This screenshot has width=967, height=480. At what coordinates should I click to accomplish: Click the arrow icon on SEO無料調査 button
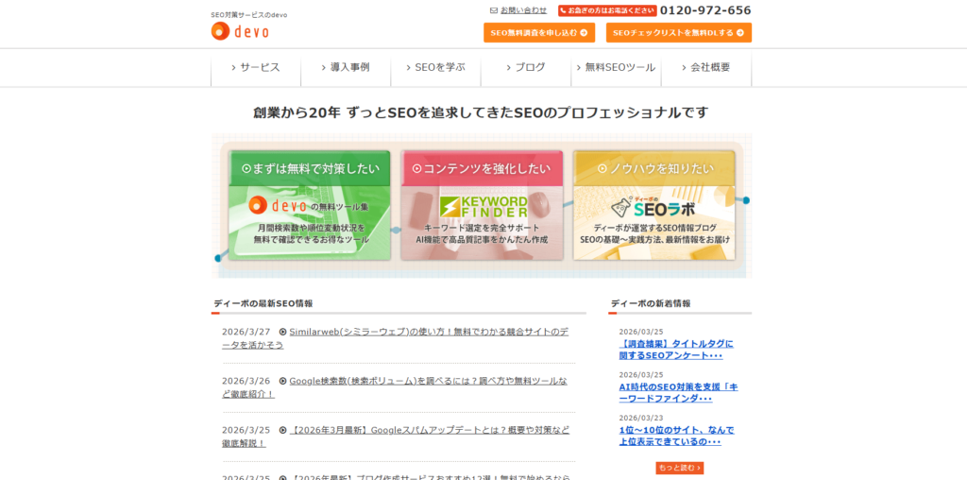click(x=584, y=33)
